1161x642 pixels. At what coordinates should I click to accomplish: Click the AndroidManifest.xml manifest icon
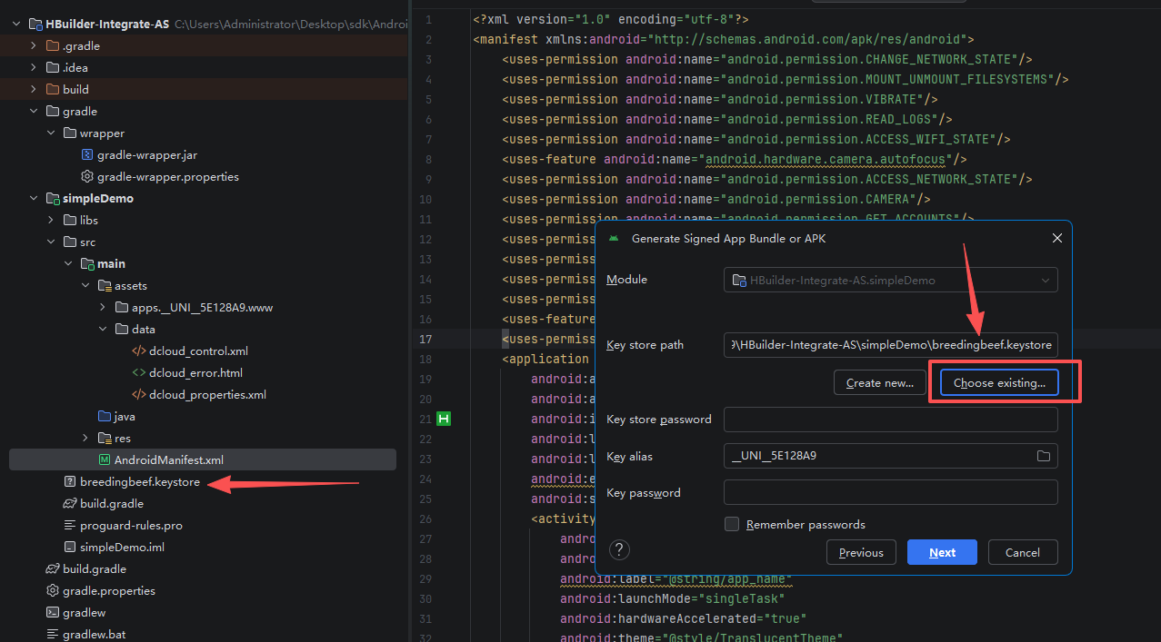tap(105, 459)
